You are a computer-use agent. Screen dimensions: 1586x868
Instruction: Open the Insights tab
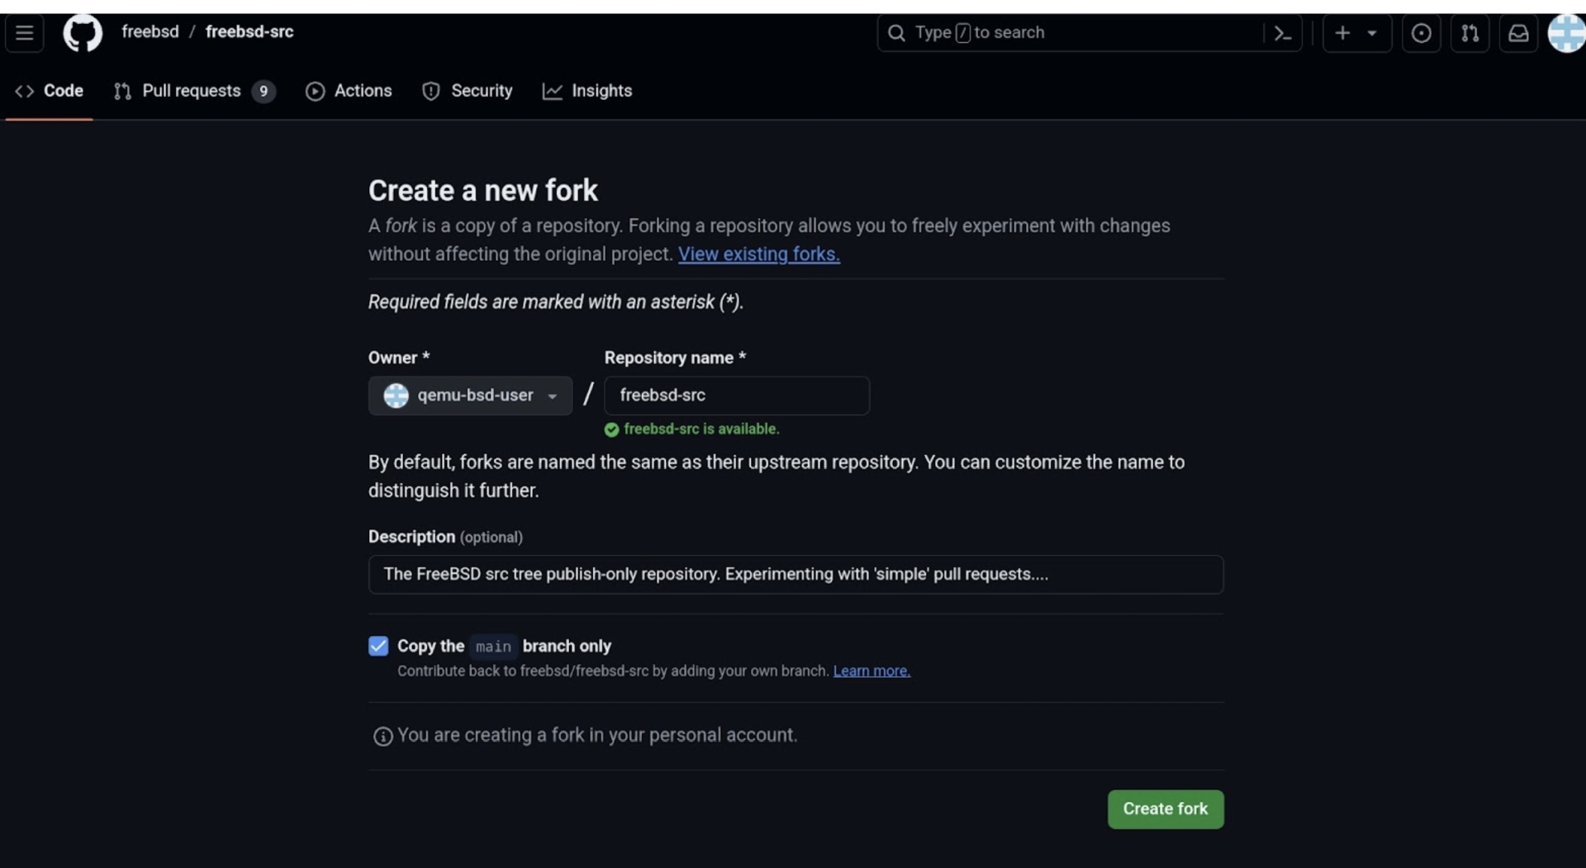tap(587, 91)
